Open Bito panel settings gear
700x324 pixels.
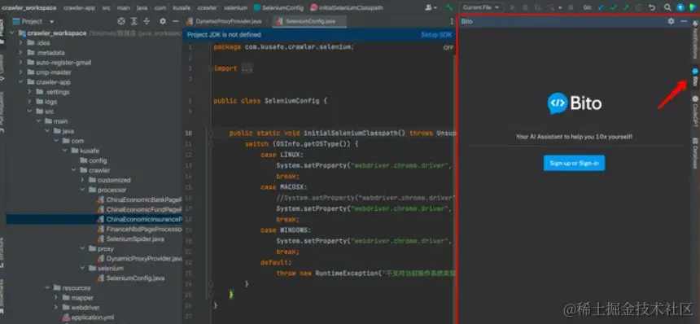click(671, 21)
